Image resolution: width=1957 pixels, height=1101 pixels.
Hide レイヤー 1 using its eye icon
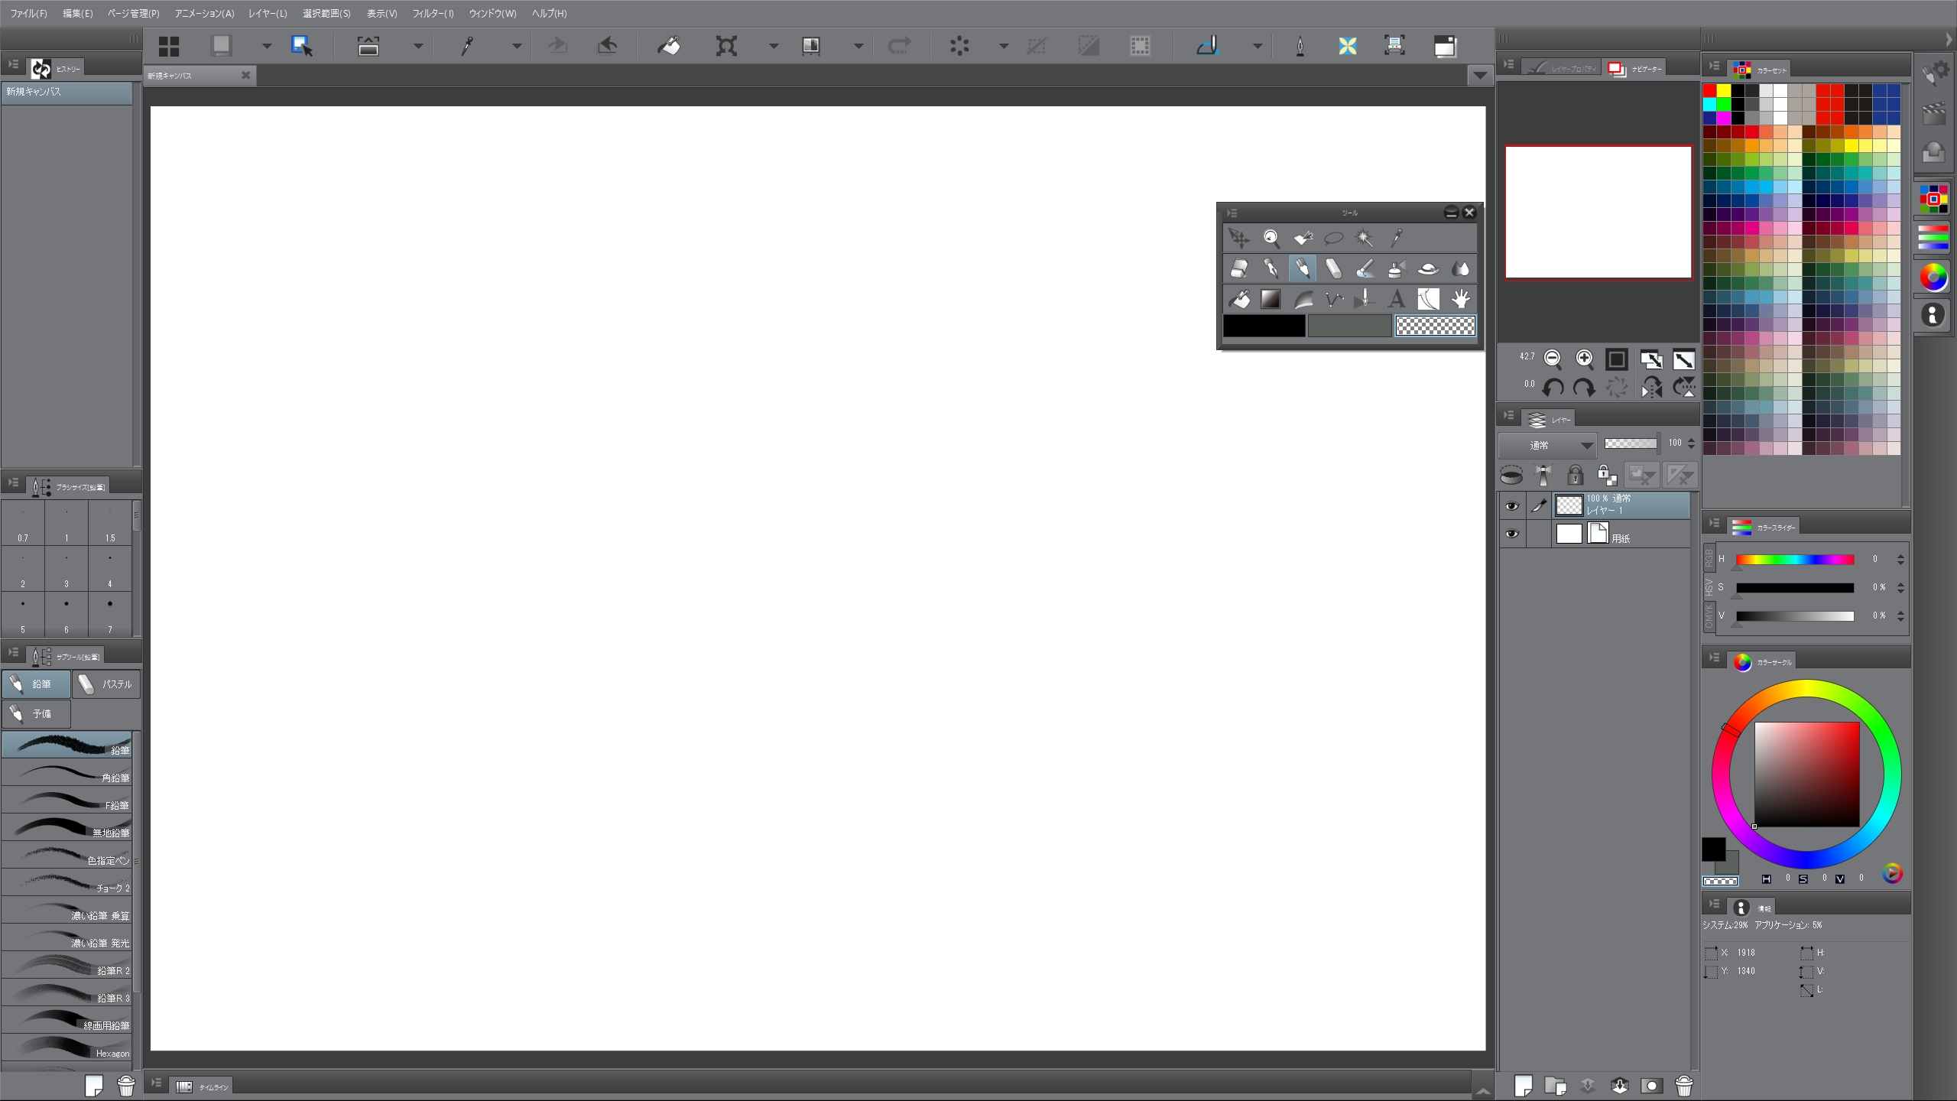[1511, 506]
